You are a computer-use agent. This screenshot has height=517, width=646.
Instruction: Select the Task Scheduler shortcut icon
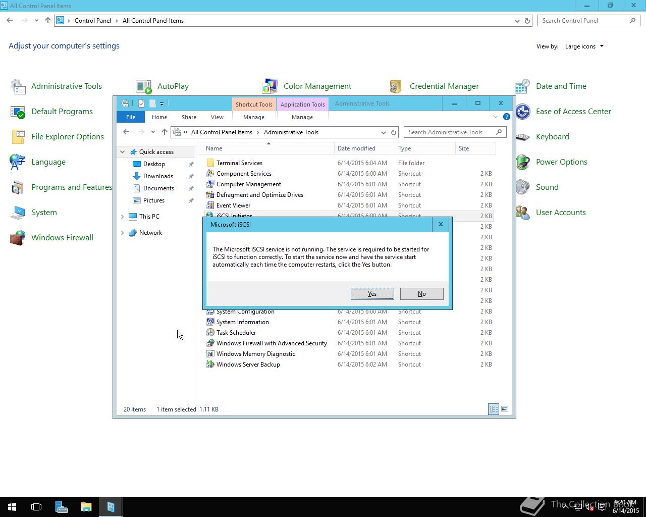coord(210,333)
